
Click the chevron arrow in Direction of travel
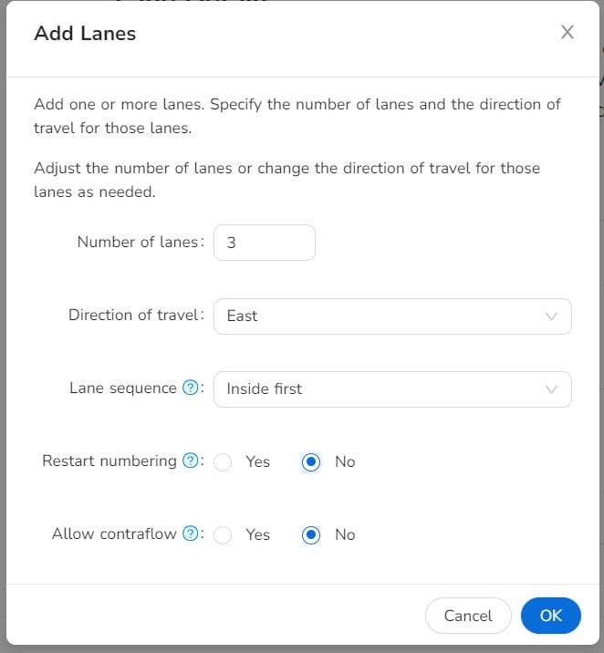pos(551,316)
